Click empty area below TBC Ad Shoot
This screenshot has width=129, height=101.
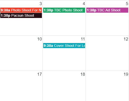pos(107,24)
